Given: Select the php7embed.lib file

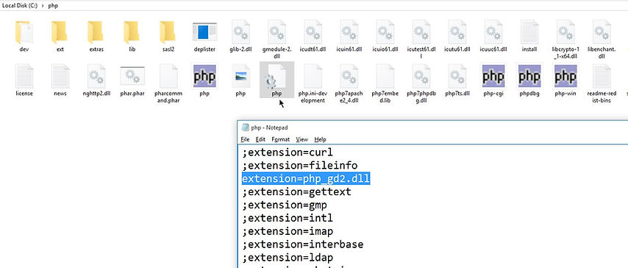Looking at the screenshot, I should coord(385,84).
